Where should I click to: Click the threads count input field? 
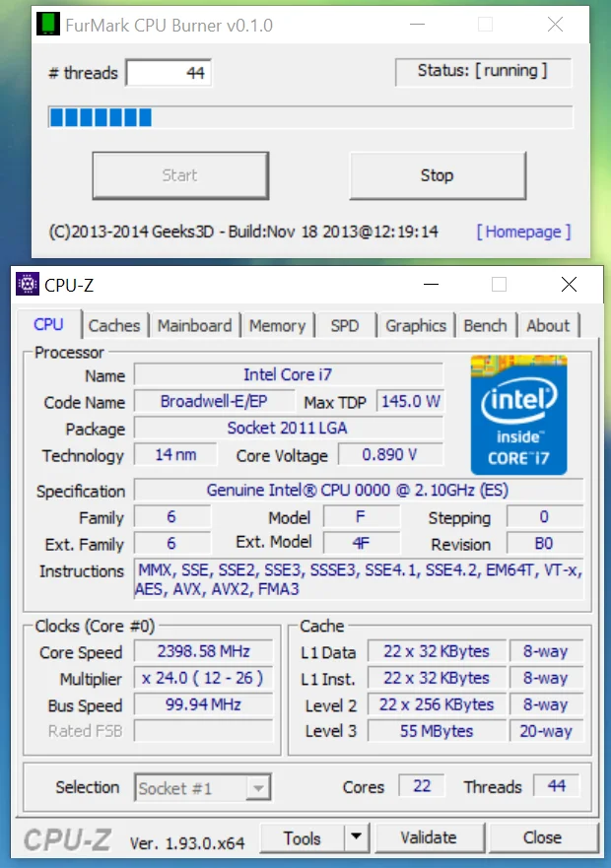point(169,73)
